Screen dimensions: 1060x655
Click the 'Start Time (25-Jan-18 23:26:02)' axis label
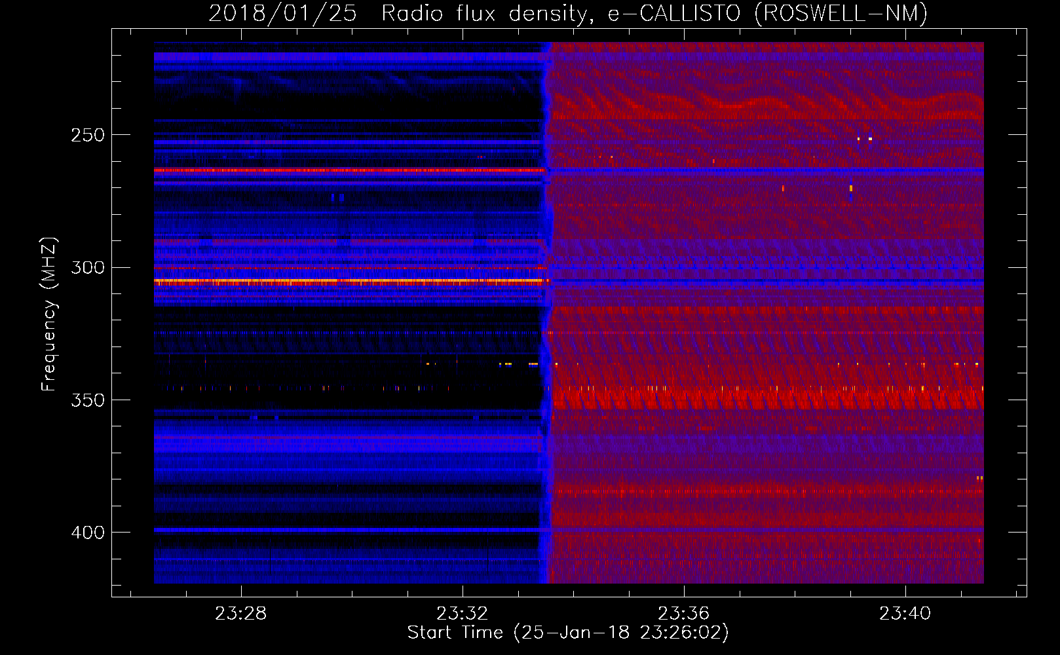568,633
